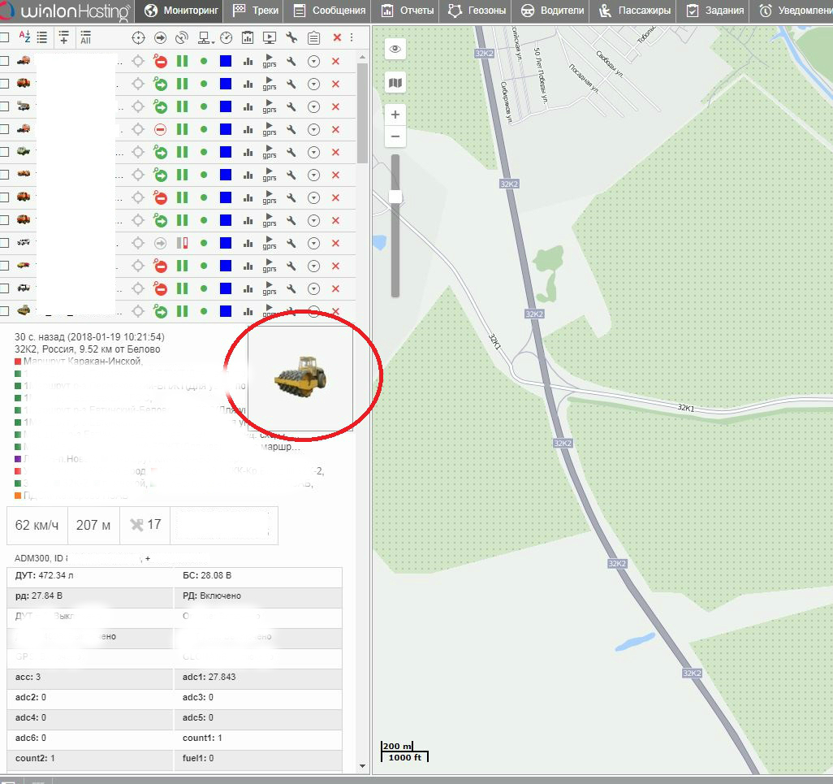The image size is (833, 784).
Task: Click the bar chart report icon in first row
Action: [248, 61]
